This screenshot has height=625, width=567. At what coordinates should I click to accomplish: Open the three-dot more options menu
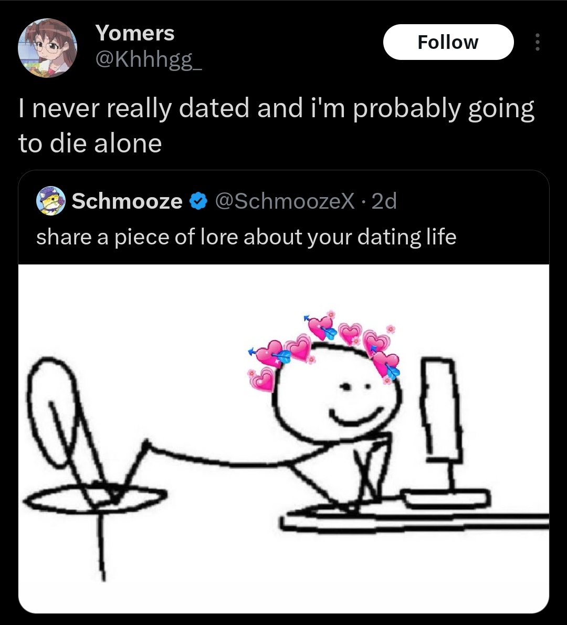[538, 42]
